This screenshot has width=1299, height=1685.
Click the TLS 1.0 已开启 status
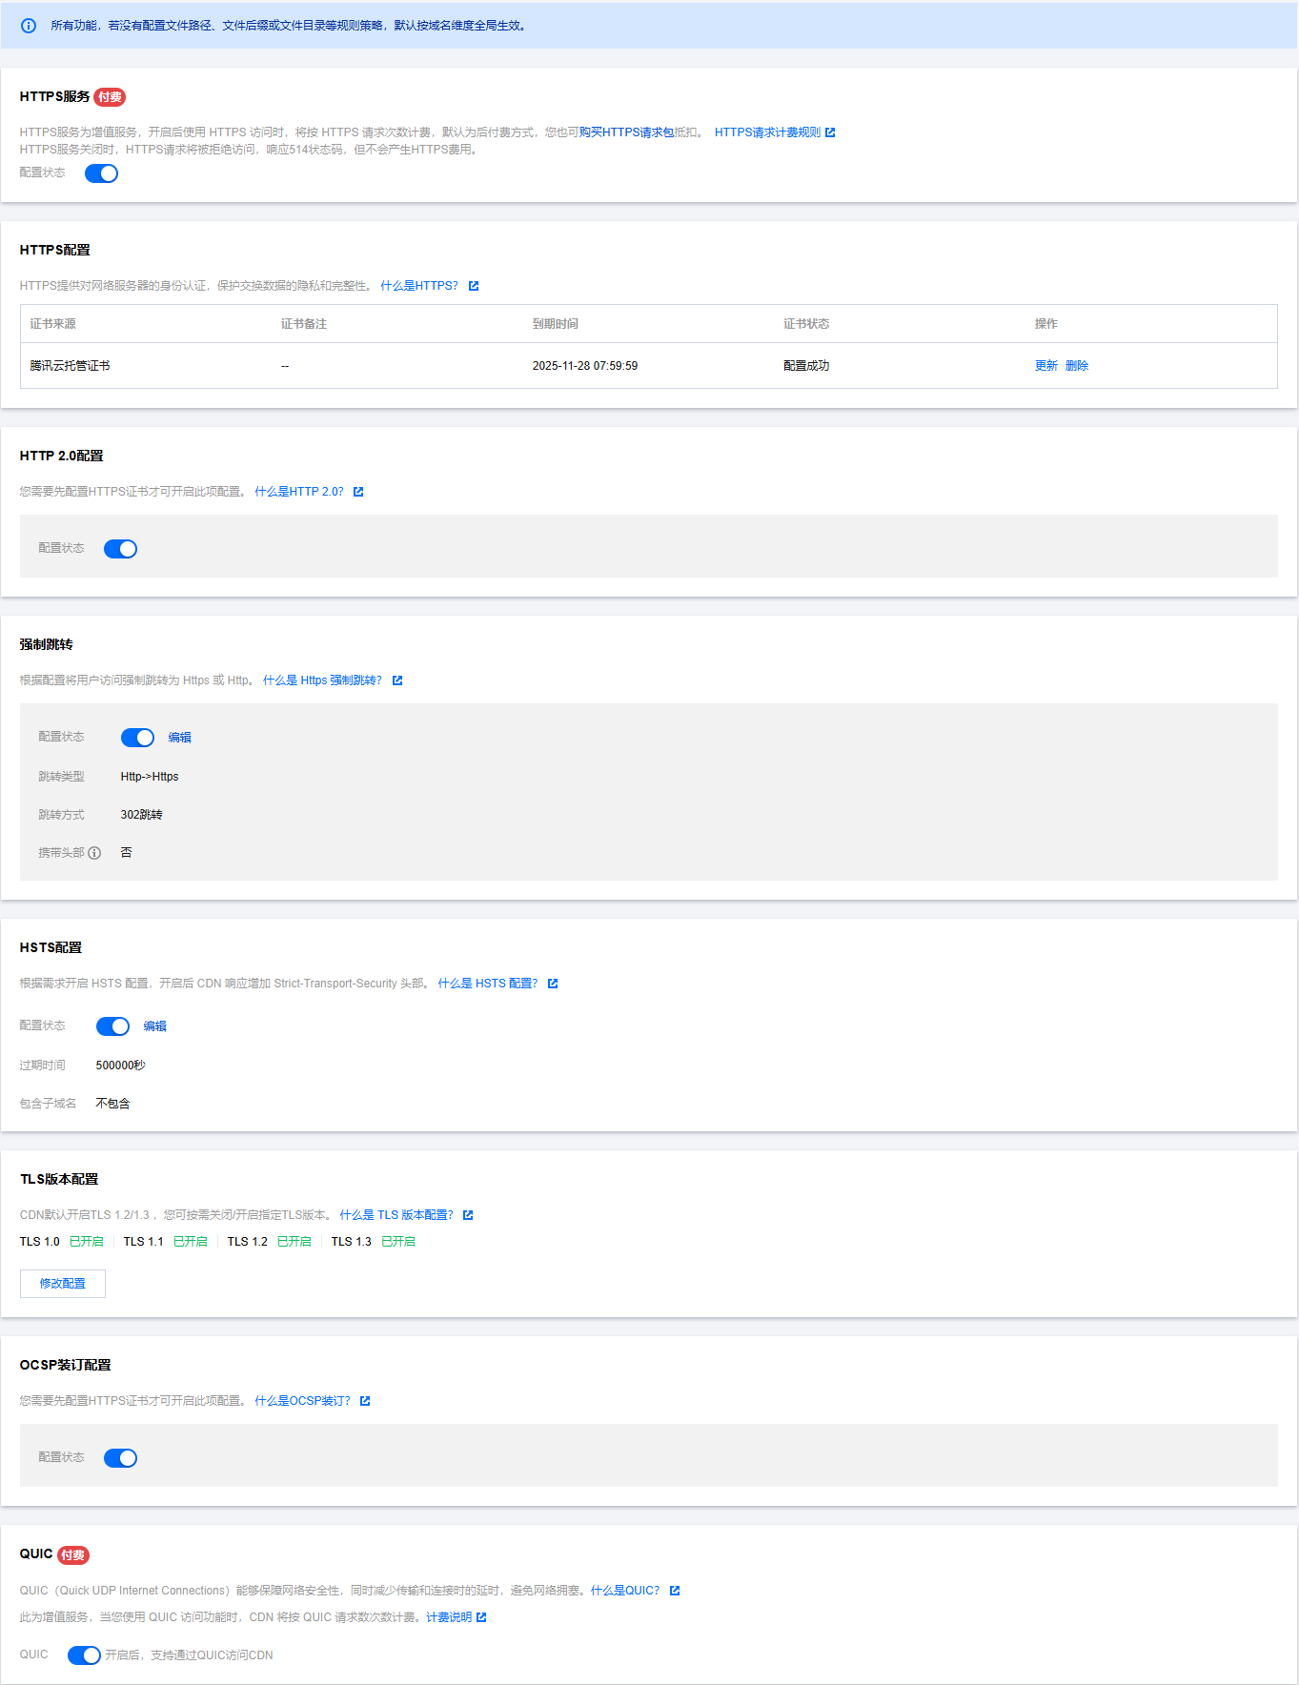click(x=87, y=1242)
